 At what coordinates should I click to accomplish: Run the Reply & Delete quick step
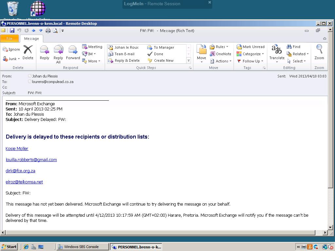[x=124, y=60]
